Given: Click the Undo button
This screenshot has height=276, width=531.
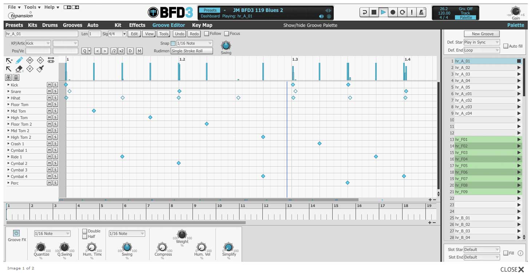Looking at the screenshot, I should [179, 34].
